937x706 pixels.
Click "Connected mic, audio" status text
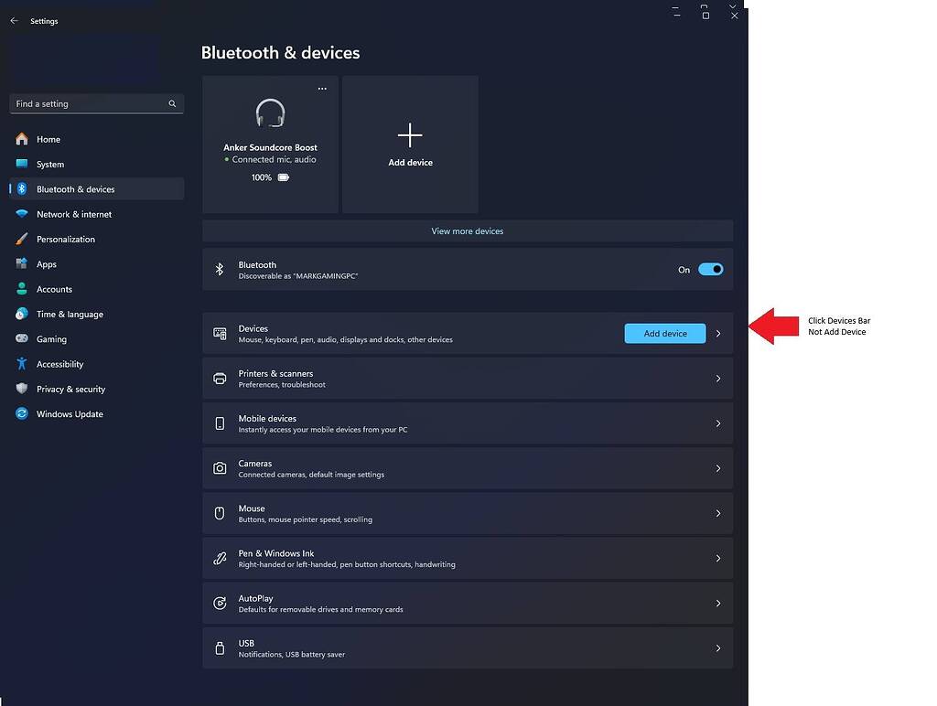[x=275, y=159]
